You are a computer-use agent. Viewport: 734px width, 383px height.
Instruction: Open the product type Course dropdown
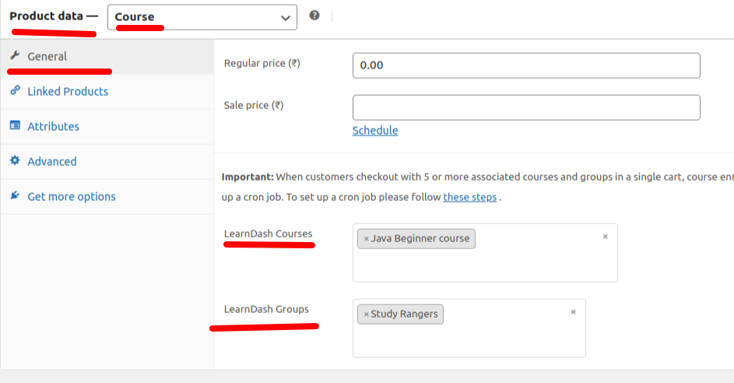(x=202, y=17)
